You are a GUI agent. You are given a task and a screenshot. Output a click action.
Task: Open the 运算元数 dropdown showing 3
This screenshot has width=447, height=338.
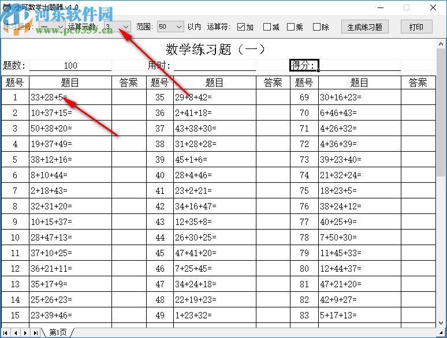117,27
